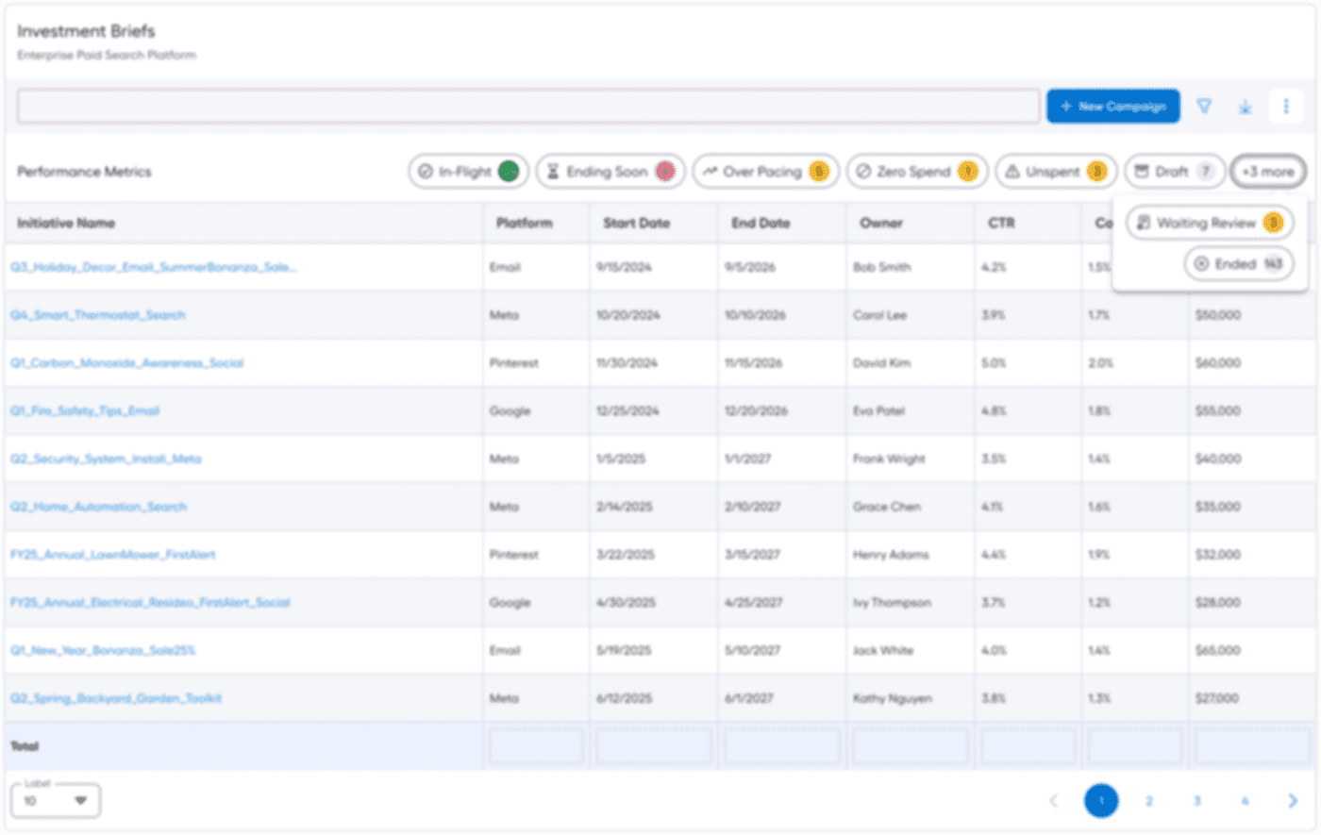Click the hourglass icon on Ending Soon chip
The image size is (1321, 835).
click(x=552, y=171)
